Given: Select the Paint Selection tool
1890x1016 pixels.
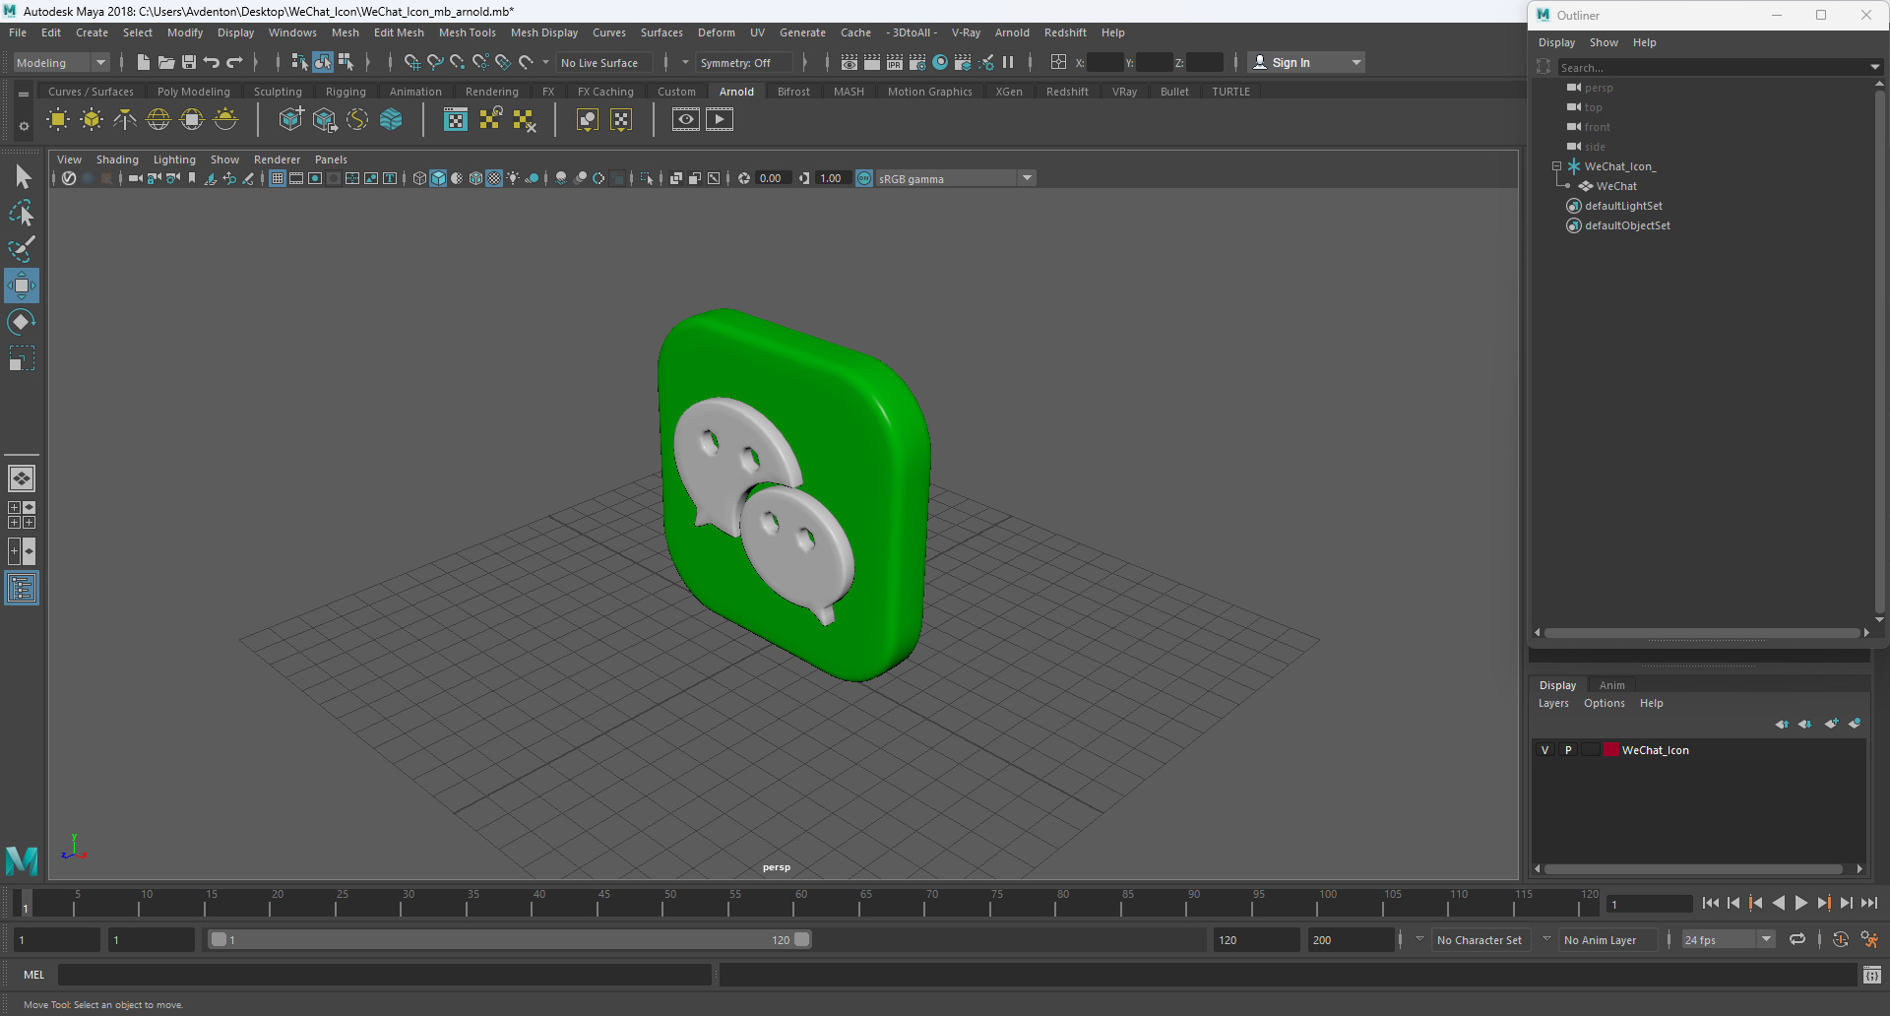Looking at the screenshot, I should (x=22, y=249).
